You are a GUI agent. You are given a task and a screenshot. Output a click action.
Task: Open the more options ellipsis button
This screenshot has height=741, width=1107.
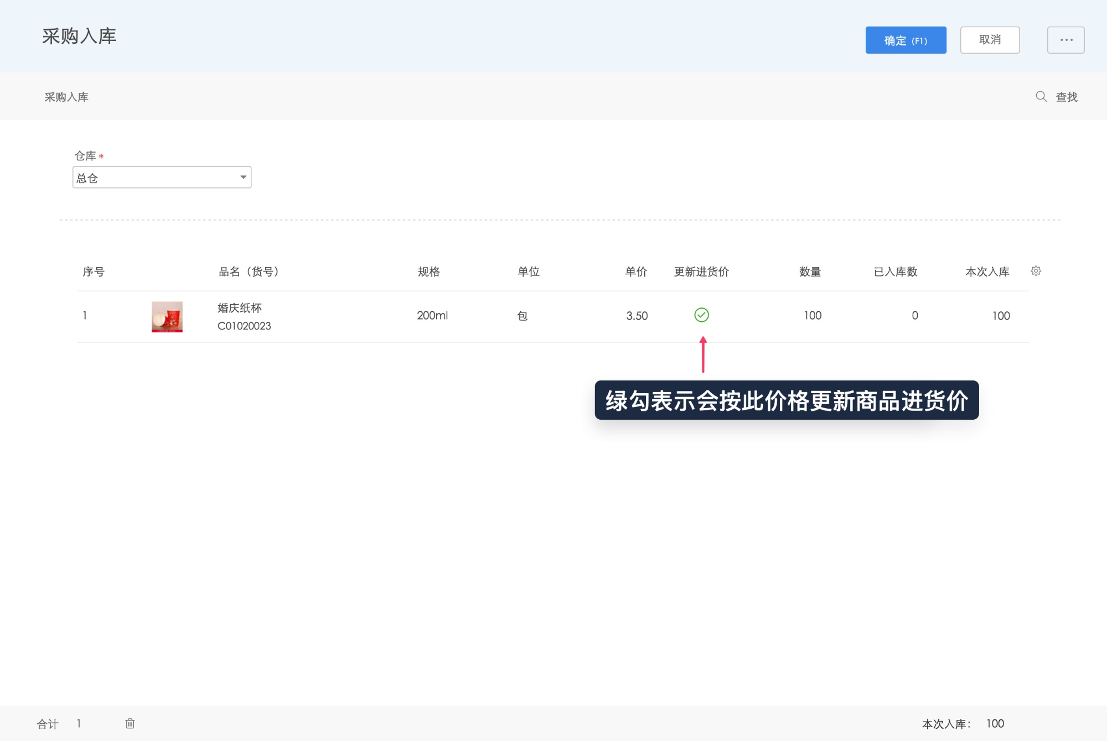1065,40
